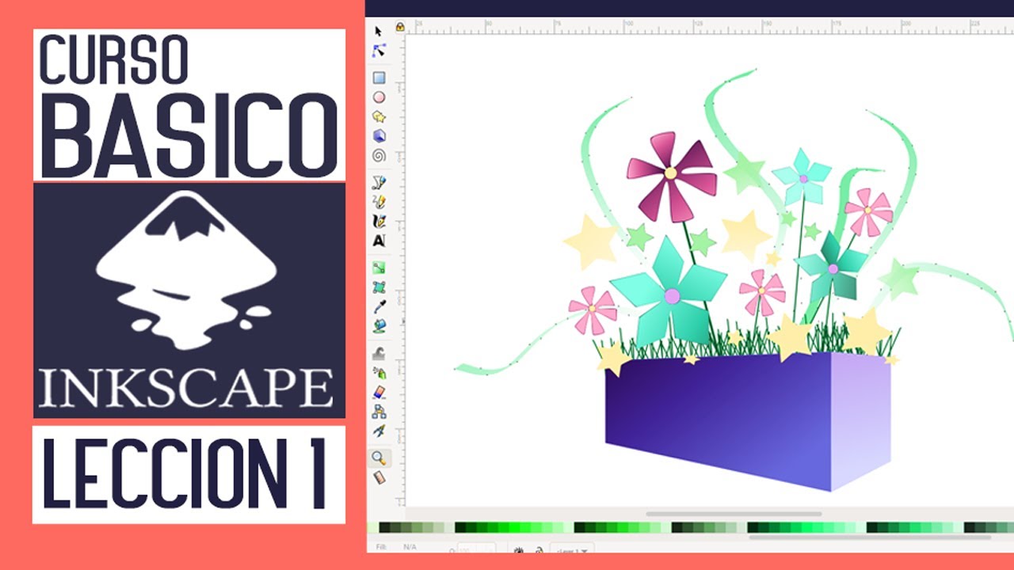Select the Tweak tool

[x=379, y=354]
